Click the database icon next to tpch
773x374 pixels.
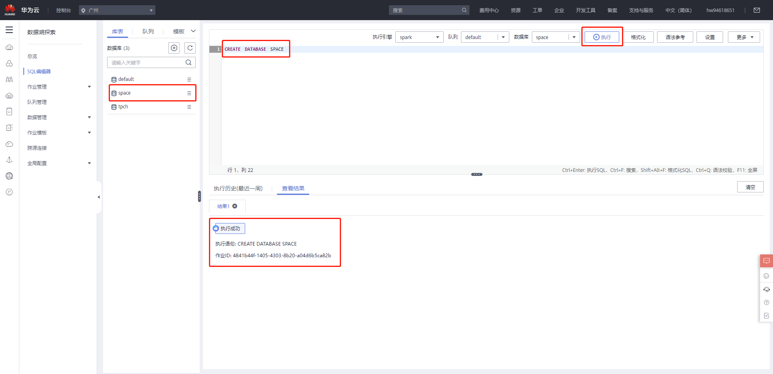pyautogui.click(x=114, y=107)
